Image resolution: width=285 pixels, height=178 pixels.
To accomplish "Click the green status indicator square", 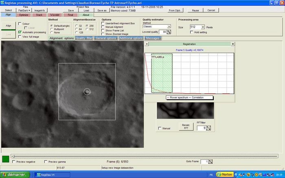I will pos(6,159).
